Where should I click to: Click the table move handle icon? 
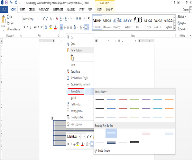pyautogui.click(x=52, y=118)
